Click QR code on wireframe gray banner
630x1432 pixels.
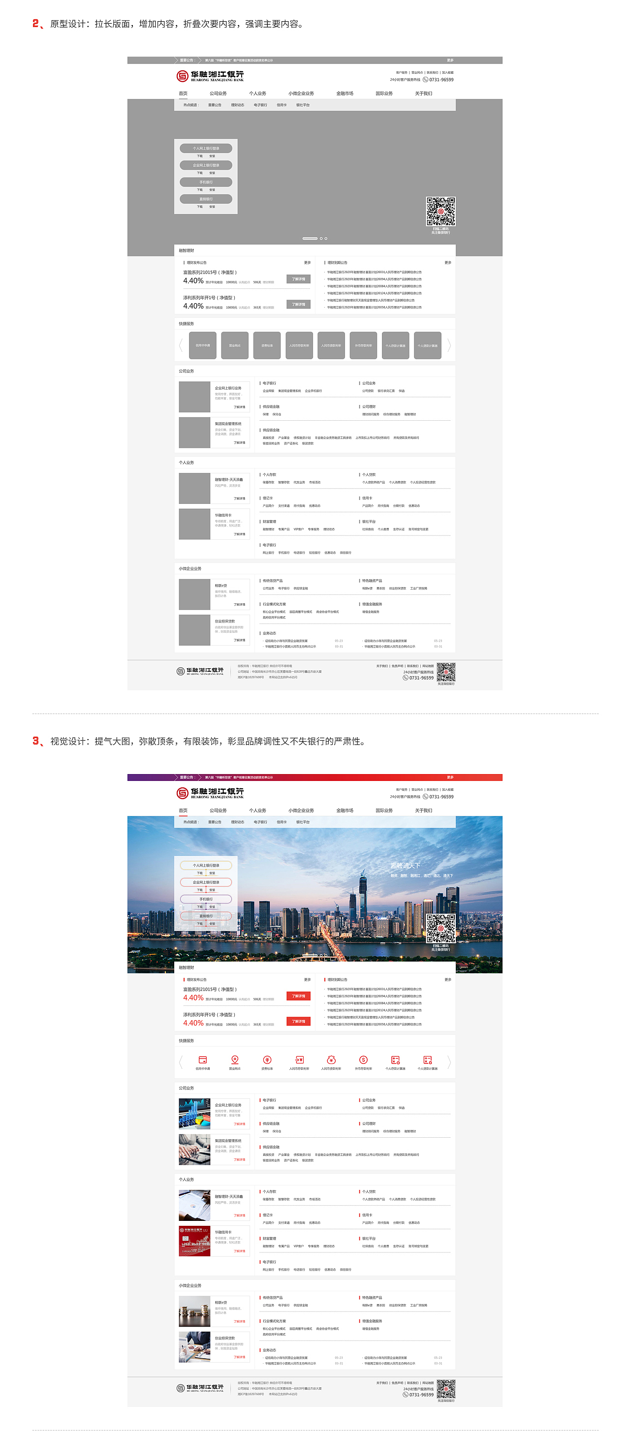point(441,211)
